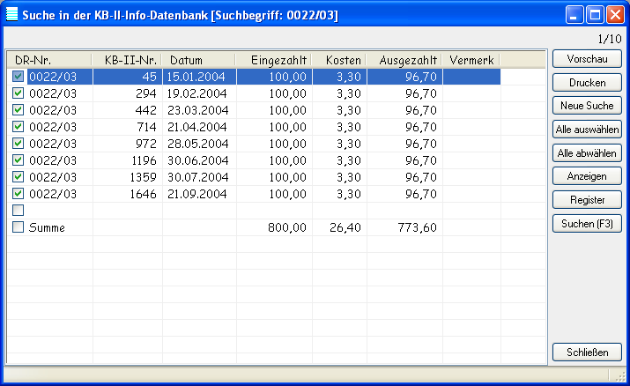
Task: Deselect all entries with Alle abwählen
Action: pos(587,152)
